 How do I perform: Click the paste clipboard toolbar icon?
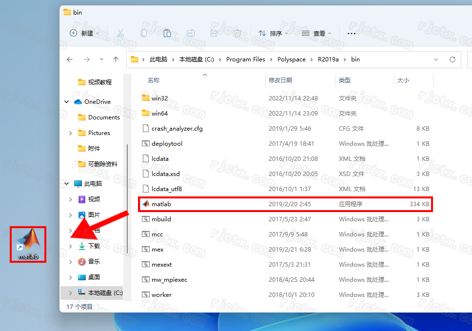[167, 33]
